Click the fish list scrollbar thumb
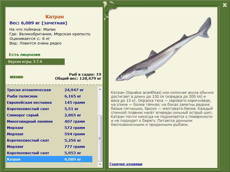The image size is (230, 172). pyautogui.click(x=100, y=138)
